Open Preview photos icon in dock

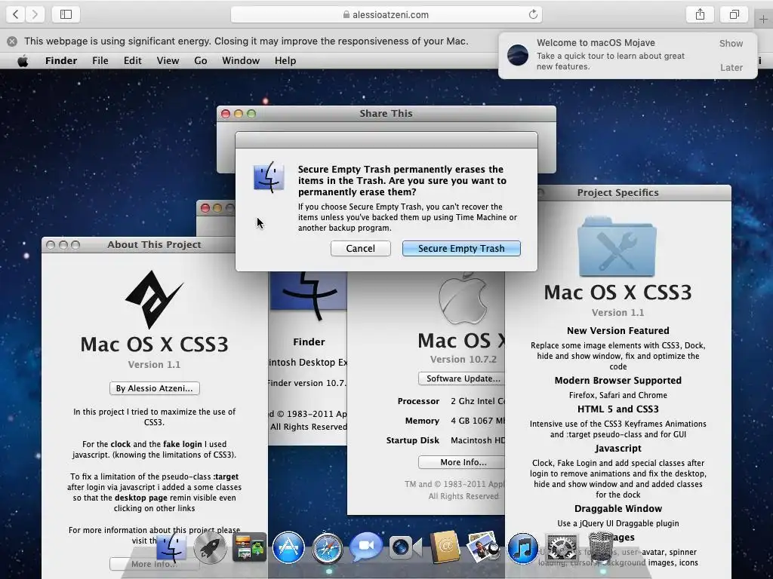pos(483,547)
